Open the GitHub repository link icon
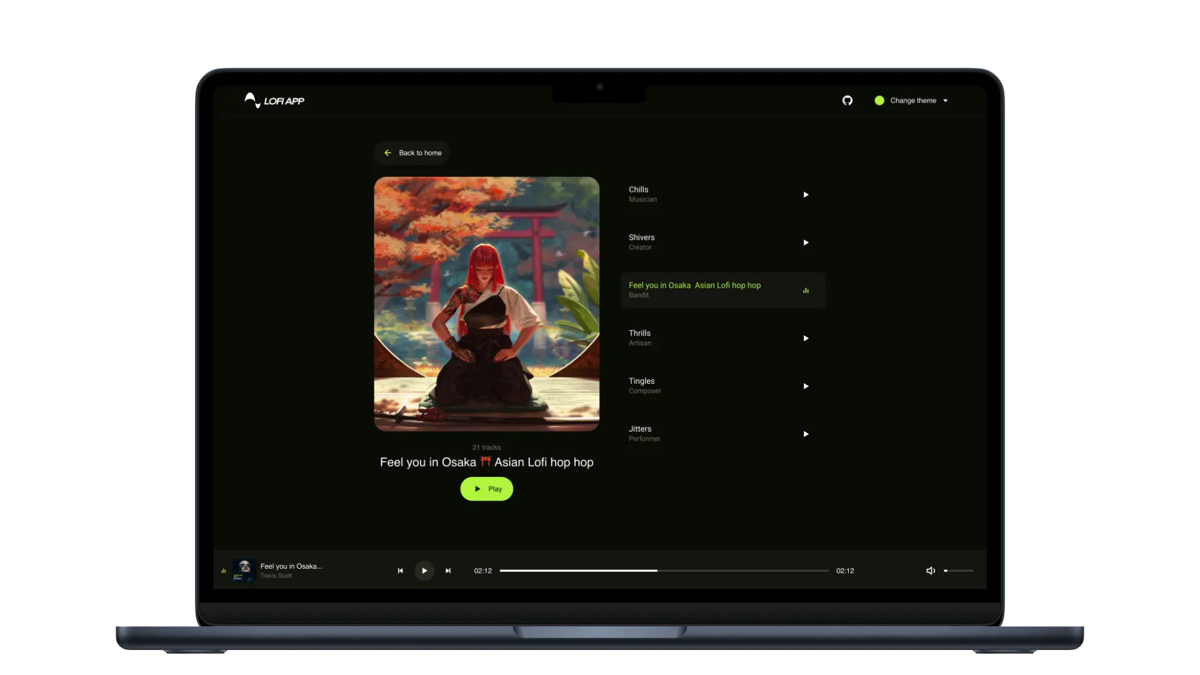The height and width of the screenshot is (675, 1200). [x=847, y=100]
